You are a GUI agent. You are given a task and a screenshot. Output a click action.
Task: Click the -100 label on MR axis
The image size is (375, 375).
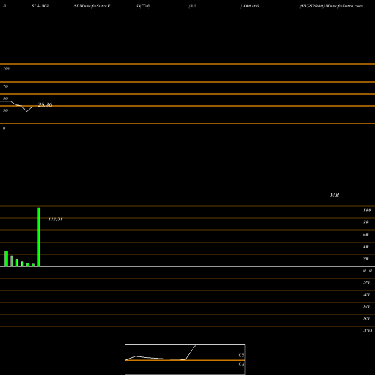(x=367, y=331)
